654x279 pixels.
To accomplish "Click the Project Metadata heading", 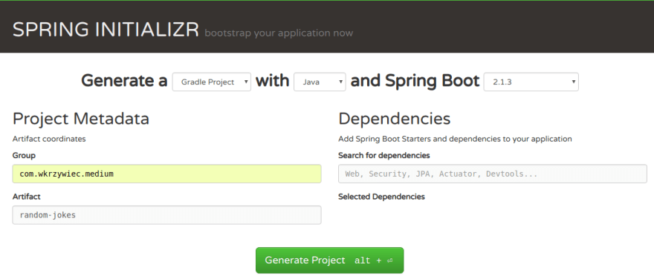I will click(81, 119).
